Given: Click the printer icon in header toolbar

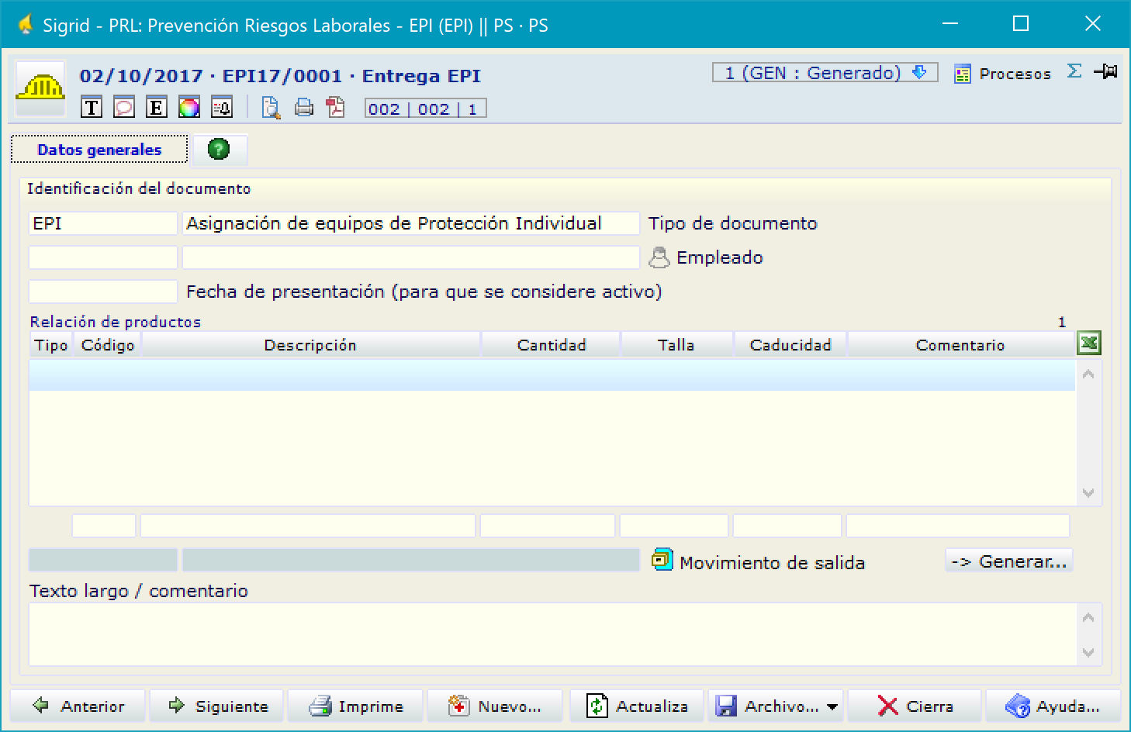Looking at the screenshot, I should 304,108.
